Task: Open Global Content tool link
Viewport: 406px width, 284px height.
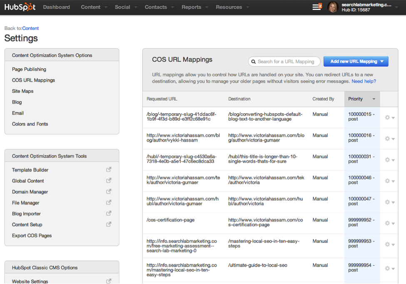Action: [x=28, y=181]
